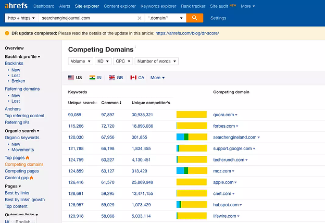This screenshot has width=325, height=223.
Task: Open Organic keywords in the sidebar
Action: (x=22, y=138)
